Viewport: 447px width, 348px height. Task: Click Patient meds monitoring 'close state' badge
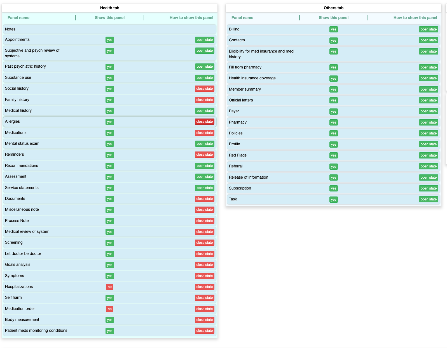205,331
